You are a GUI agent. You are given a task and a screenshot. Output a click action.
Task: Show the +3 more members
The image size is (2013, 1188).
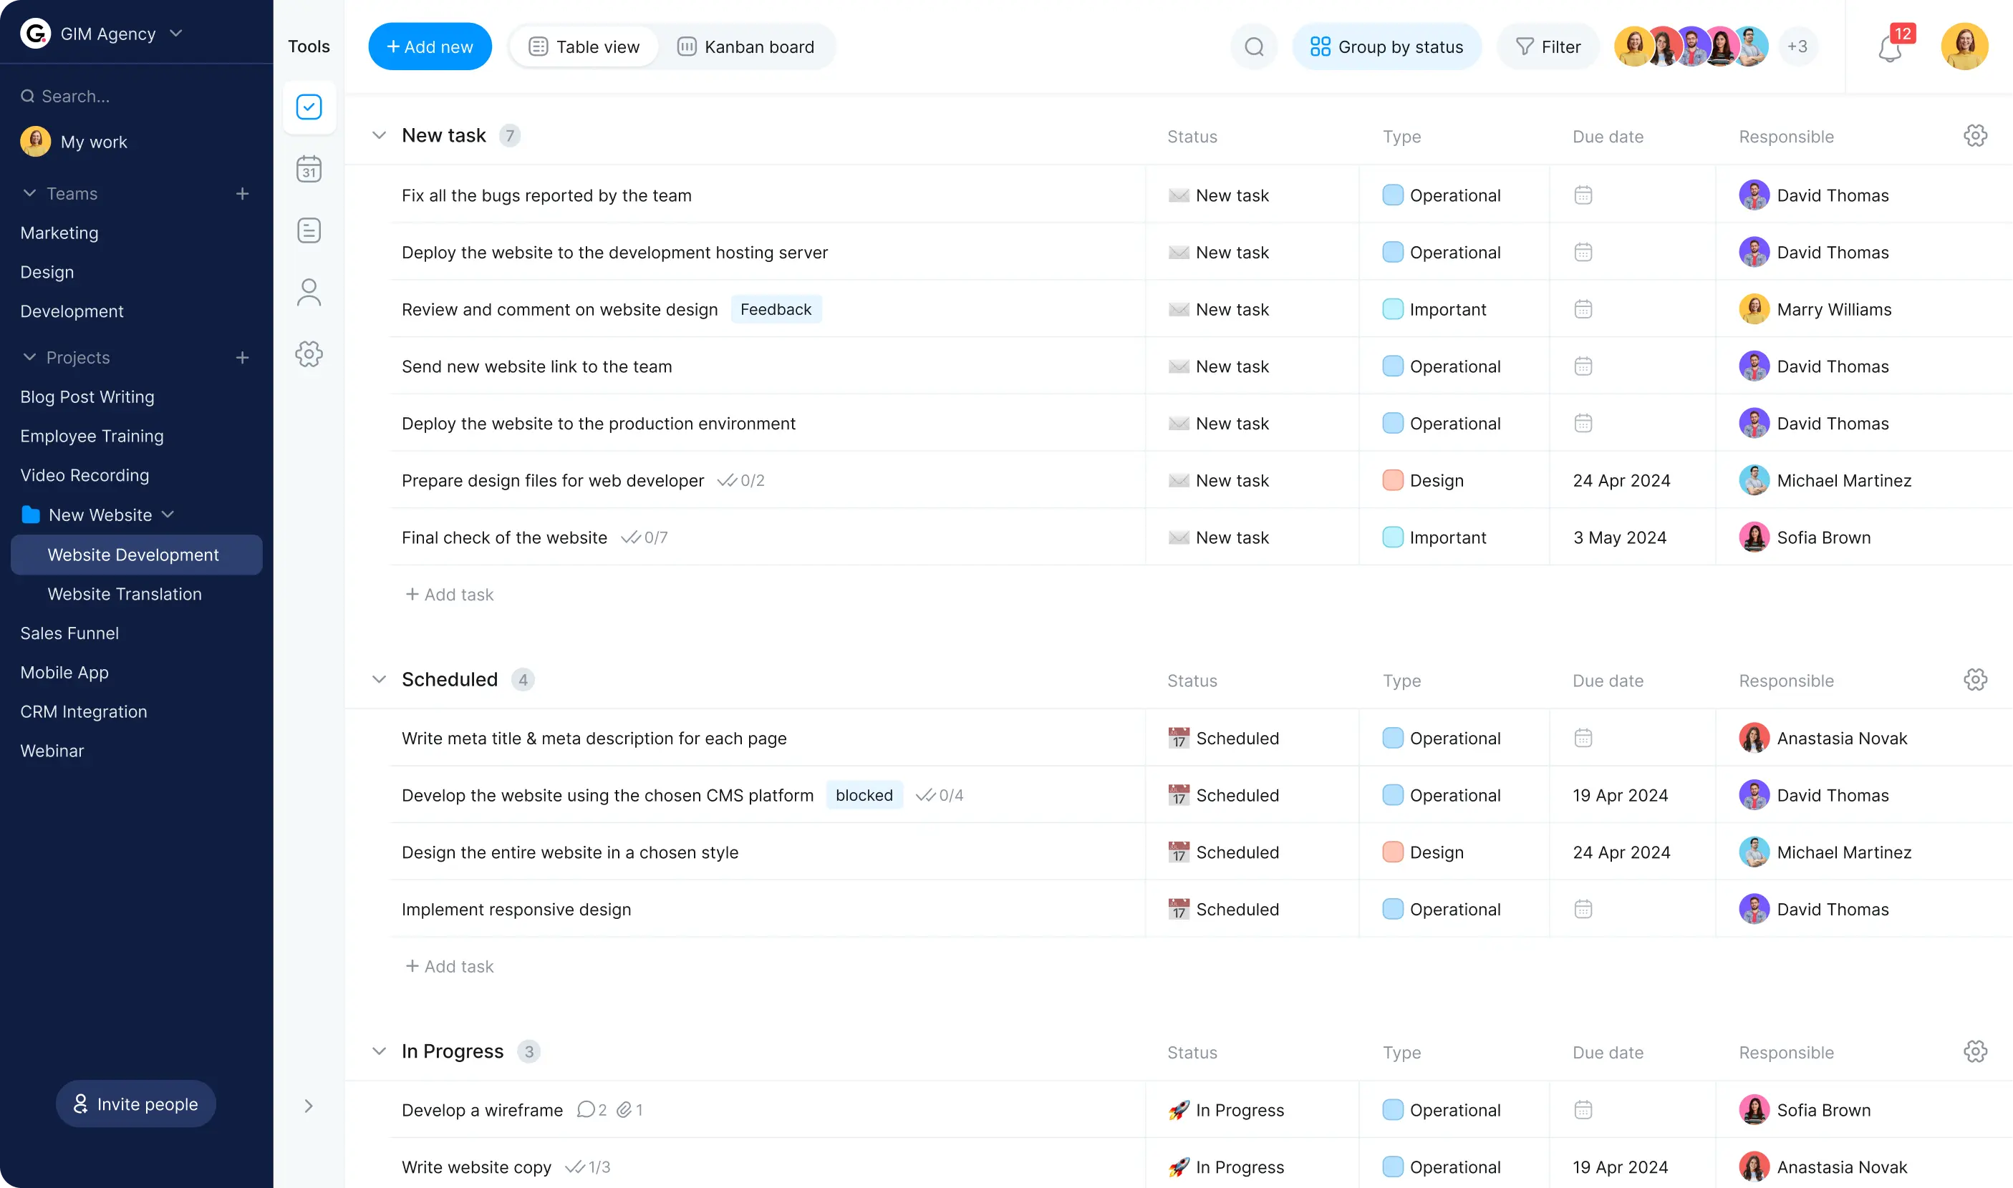tap(1797, 47)
